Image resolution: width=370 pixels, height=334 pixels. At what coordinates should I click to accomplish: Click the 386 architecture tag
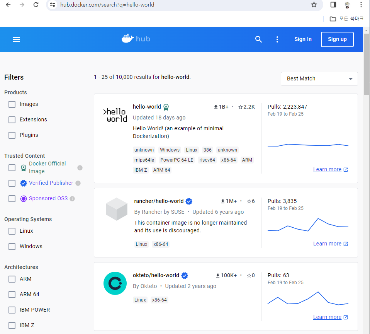pos(207,150)
